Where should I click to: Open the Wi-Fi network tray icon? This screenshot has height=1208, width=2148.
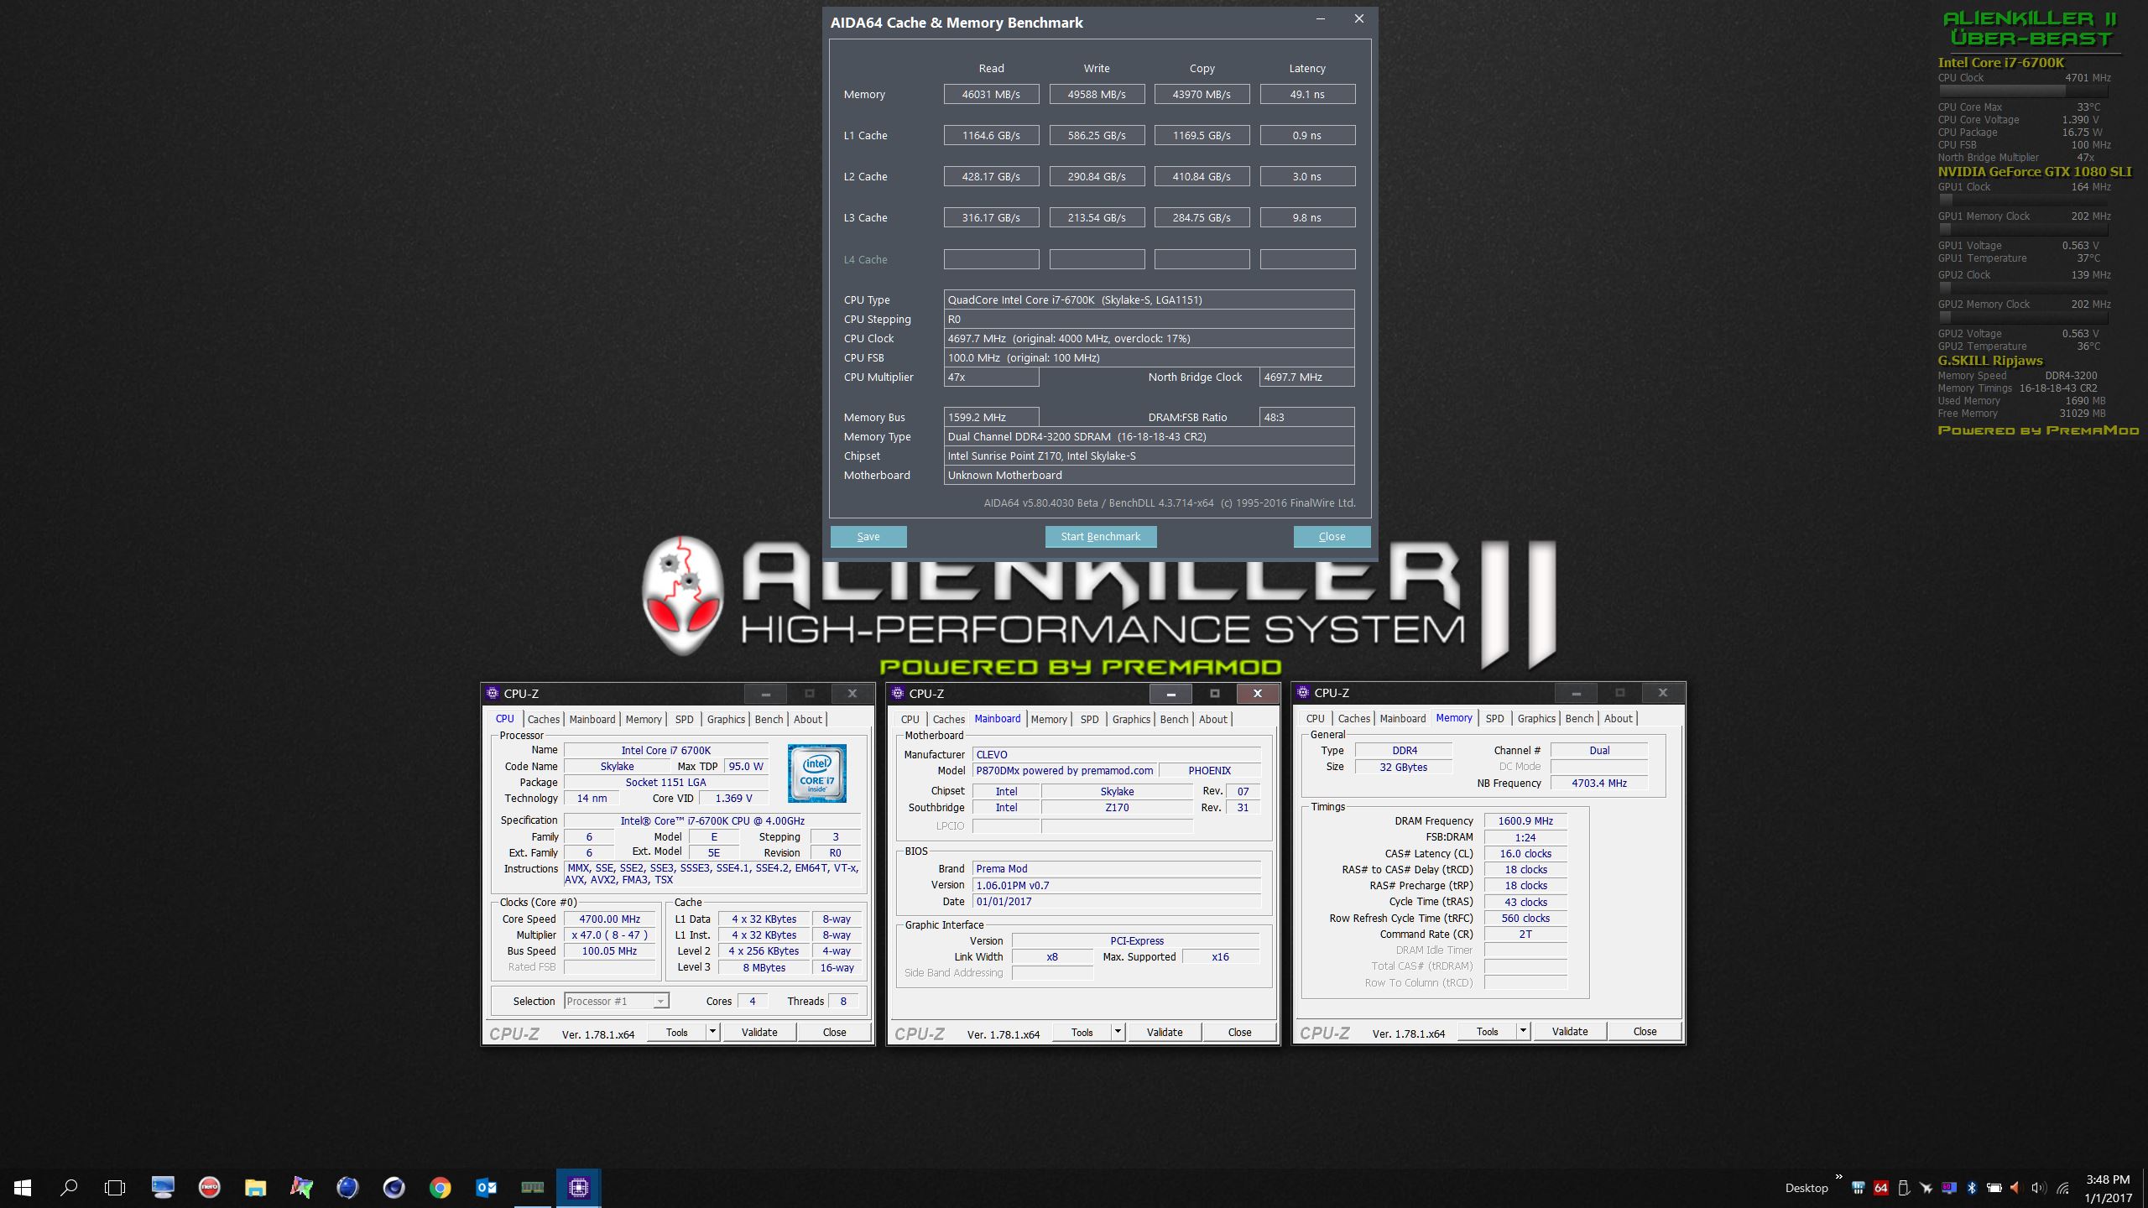click(x=2063, y=1188)
